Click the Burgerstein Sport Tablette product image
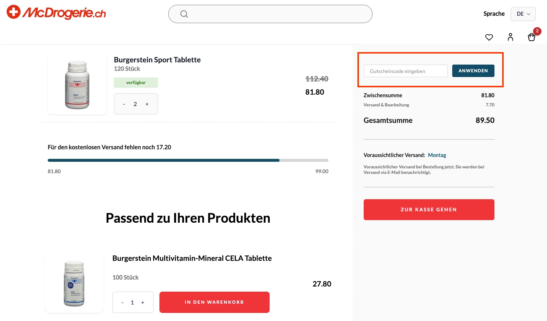The width and height of the screenshot is (547, 321). click(77, 85)
